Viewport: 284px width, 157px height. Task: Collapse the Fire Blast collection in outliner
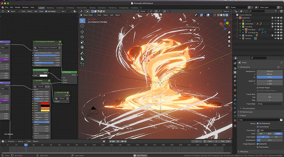coord(240,27)
